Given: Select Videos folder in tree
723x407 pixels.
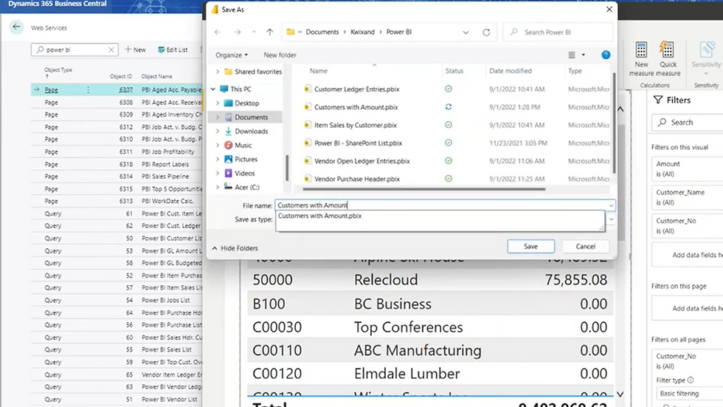Looking at the screenshot, I should pos(244,173).
